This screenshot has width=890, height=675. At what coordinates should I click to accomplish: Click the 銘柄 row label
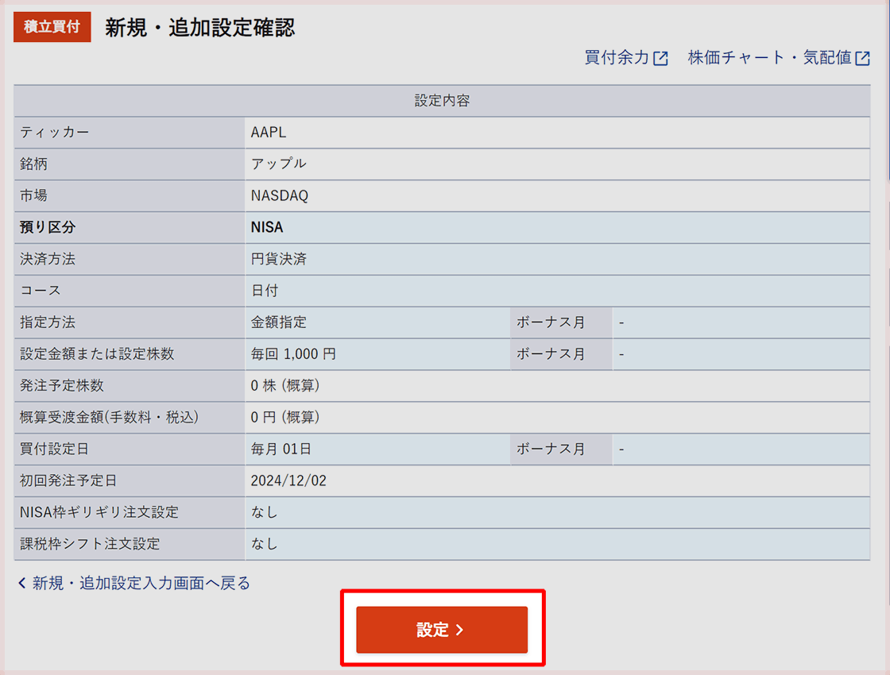tap(33, 164)
